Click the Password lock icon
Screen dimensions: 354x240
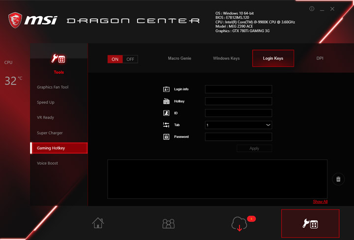click(x=166, y=136)
